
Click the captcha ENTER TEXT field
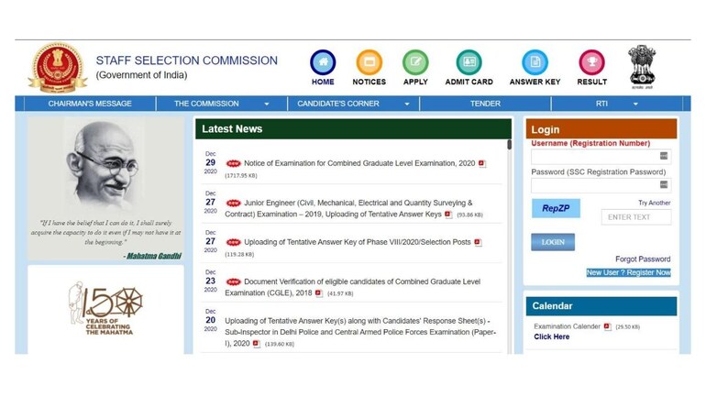[x=635, y=217]
